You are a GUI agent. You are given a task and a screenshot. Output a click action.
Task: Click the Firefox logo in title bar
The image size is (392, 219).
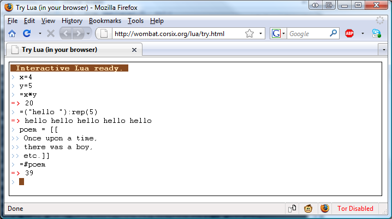9,7
